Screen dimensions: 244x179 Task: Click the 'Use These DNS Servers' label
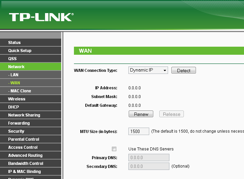(151, 149)
